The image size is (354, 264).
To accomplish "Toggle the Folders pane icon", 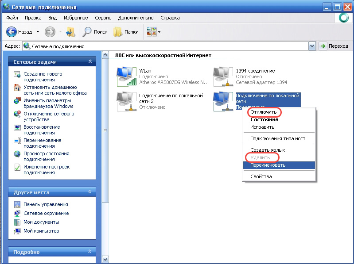I will pos(118,32).
